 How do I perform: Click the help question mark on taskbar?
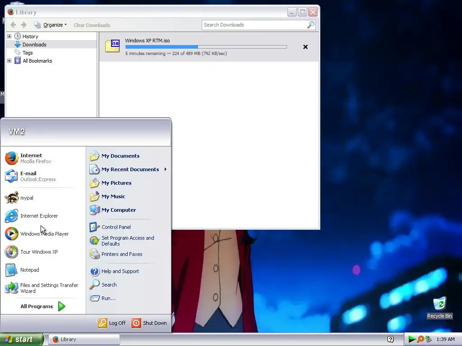click(x=390, y=340)
